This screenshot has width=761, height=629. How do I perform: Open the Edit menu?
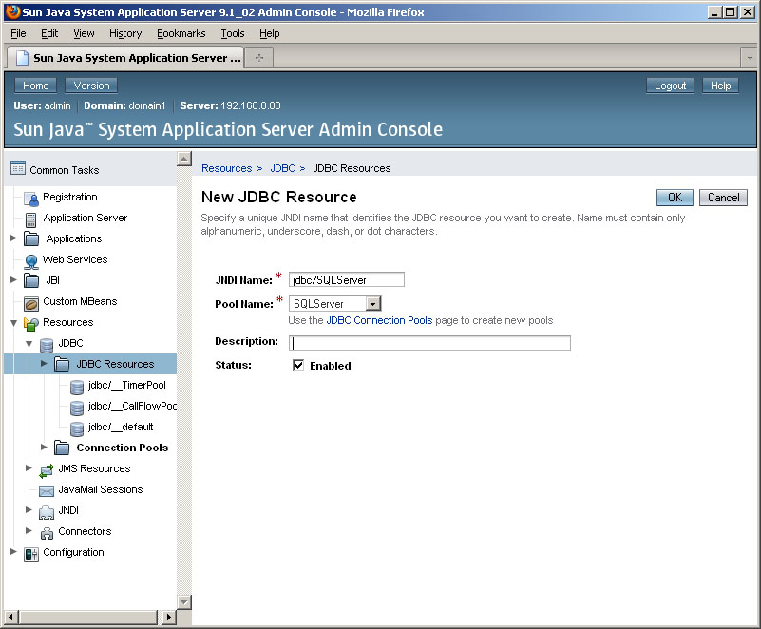click(49, 33)
